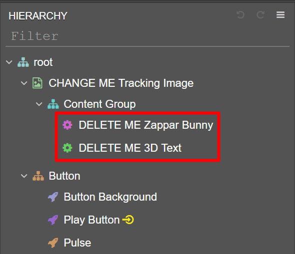Collapse the Button group chevron
Screen dimensions: 295x254
[24, 176]
